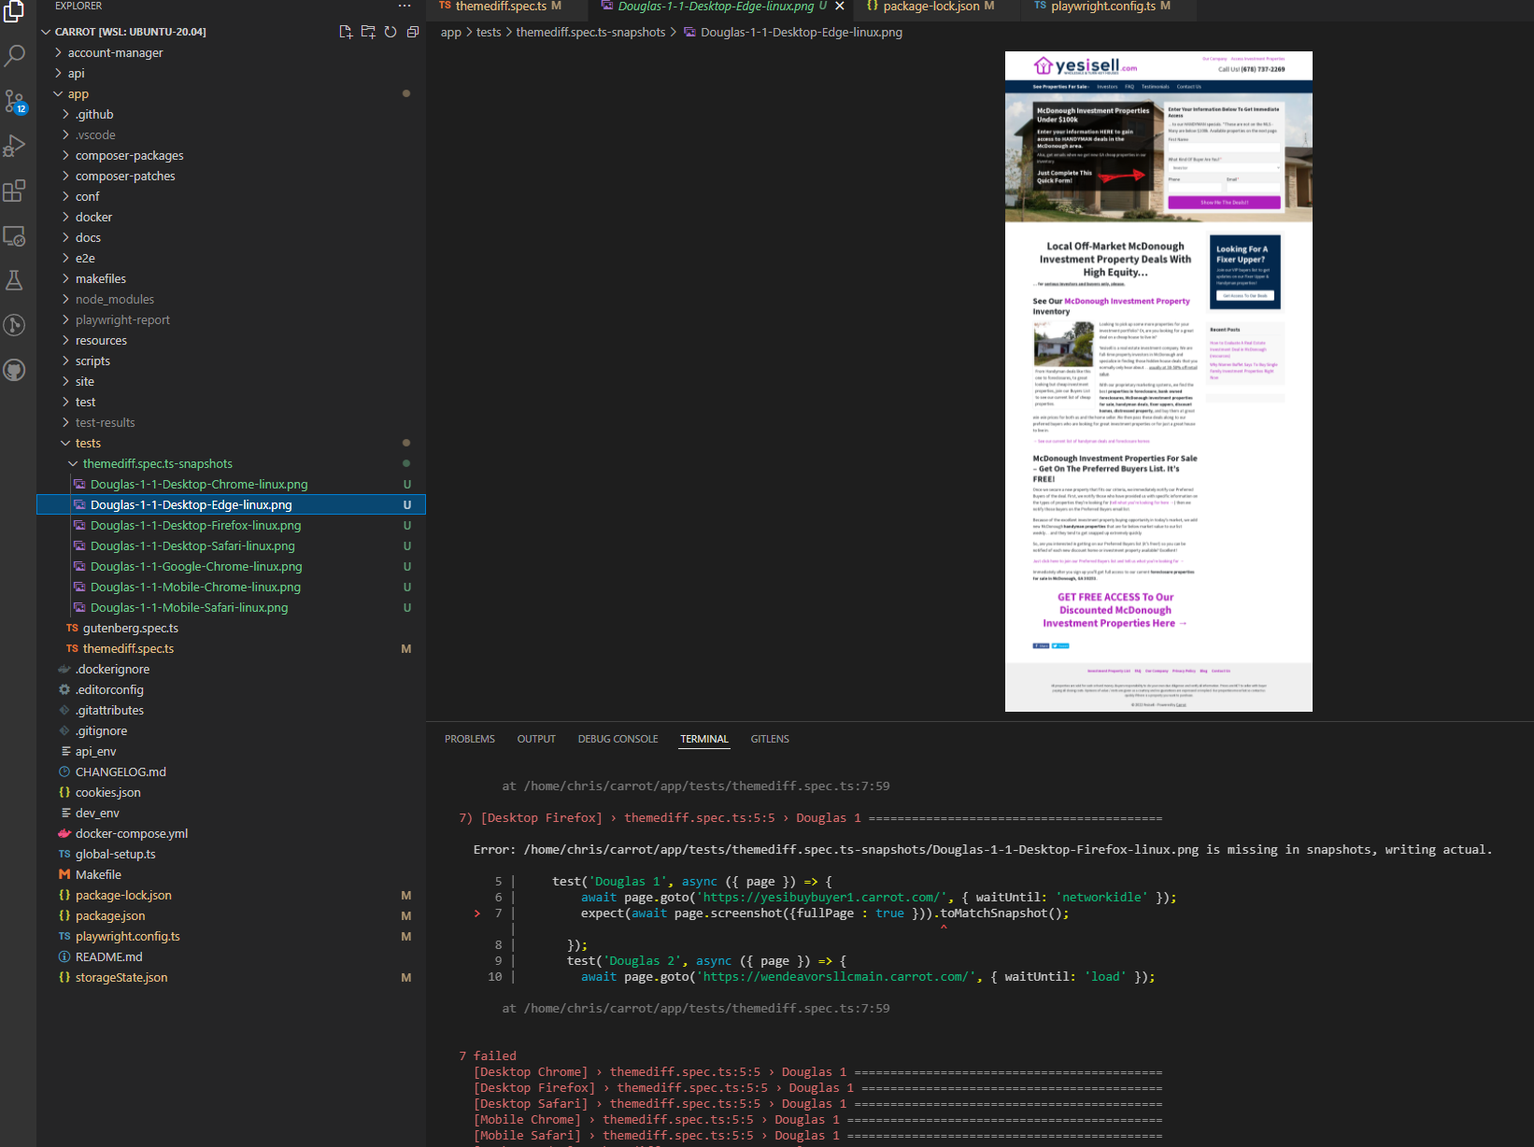
Task: Refresh the Explorer file tree
Action: (391, 32)
